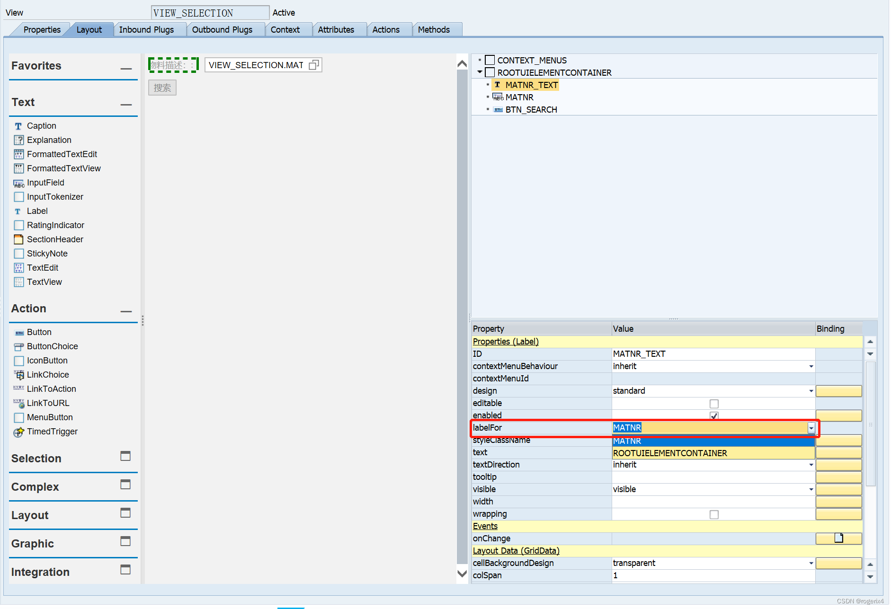
Task: Choose the Label element icon
Action: (18, 211)
